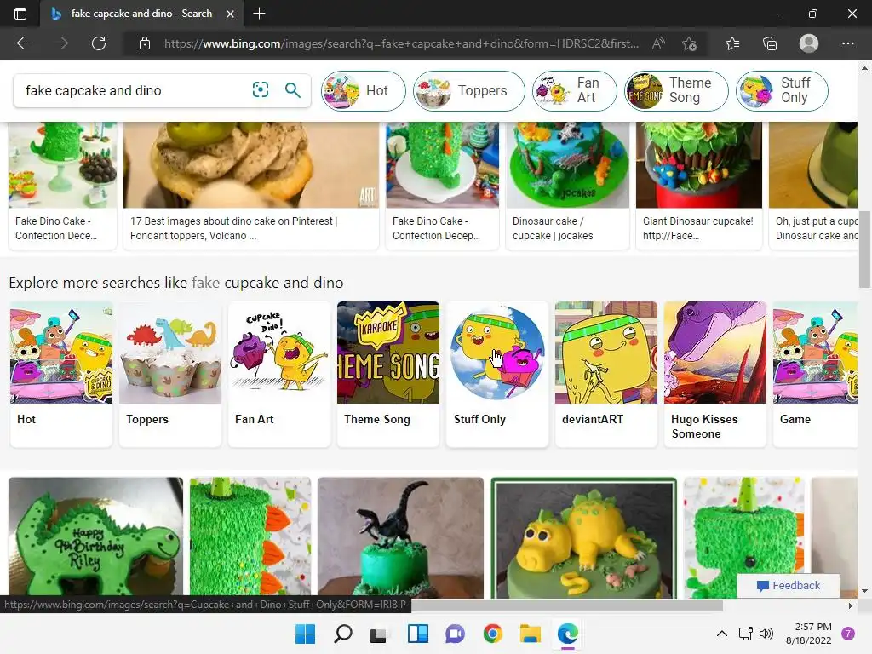Open Edge Settings and more menu
This screenshot has width=872, height=654.
(x=847, y=43)
